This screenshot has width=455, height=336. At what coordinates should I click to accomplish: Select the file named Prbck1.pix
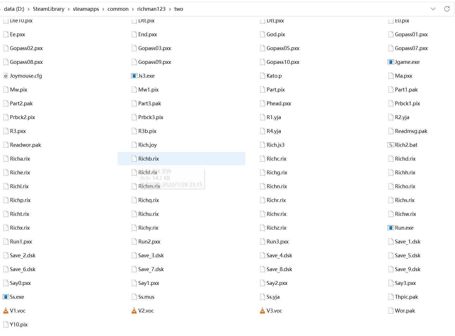coord(407,103)
